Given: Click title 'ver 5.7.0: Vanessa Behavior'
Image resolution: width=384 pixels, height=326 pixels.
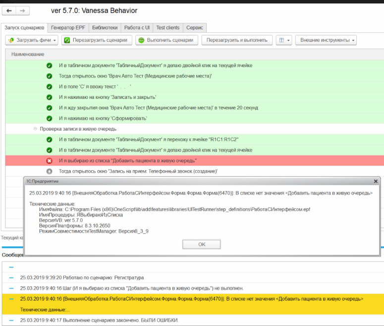Looking at the screenshot, I should [x=94, y=10].
